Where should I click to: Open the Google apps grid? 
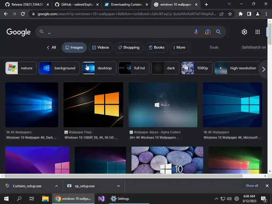258,32
